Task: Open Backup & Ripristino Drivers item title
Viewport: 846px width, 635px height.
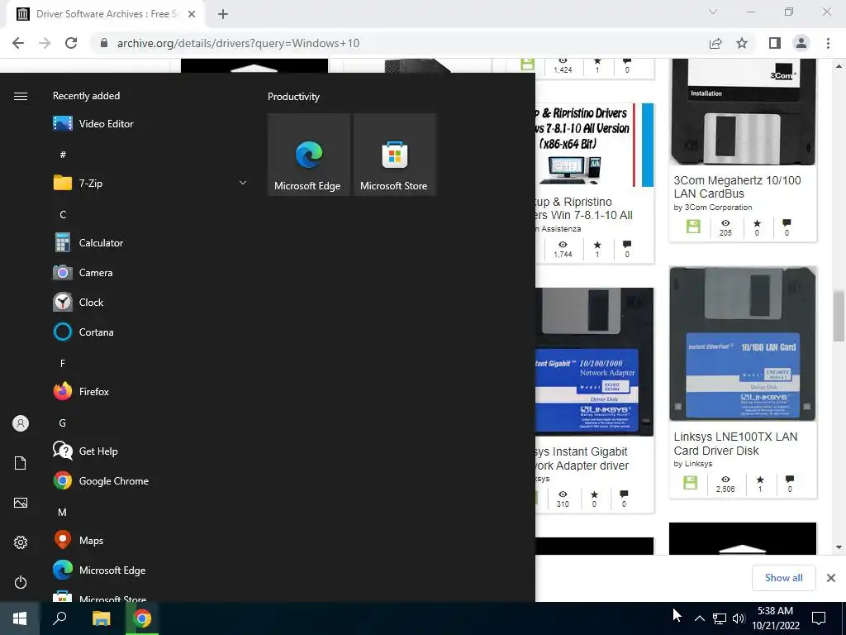Action: [x=584, y=208]
